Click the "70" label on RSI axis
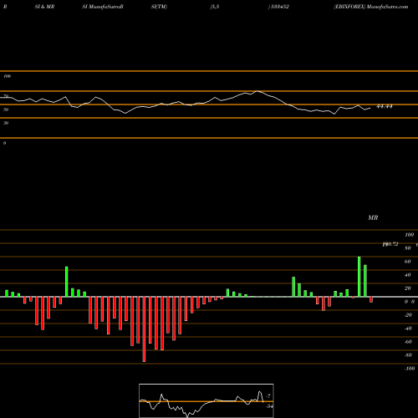This screenshot has height=418, width=418. 6,96
